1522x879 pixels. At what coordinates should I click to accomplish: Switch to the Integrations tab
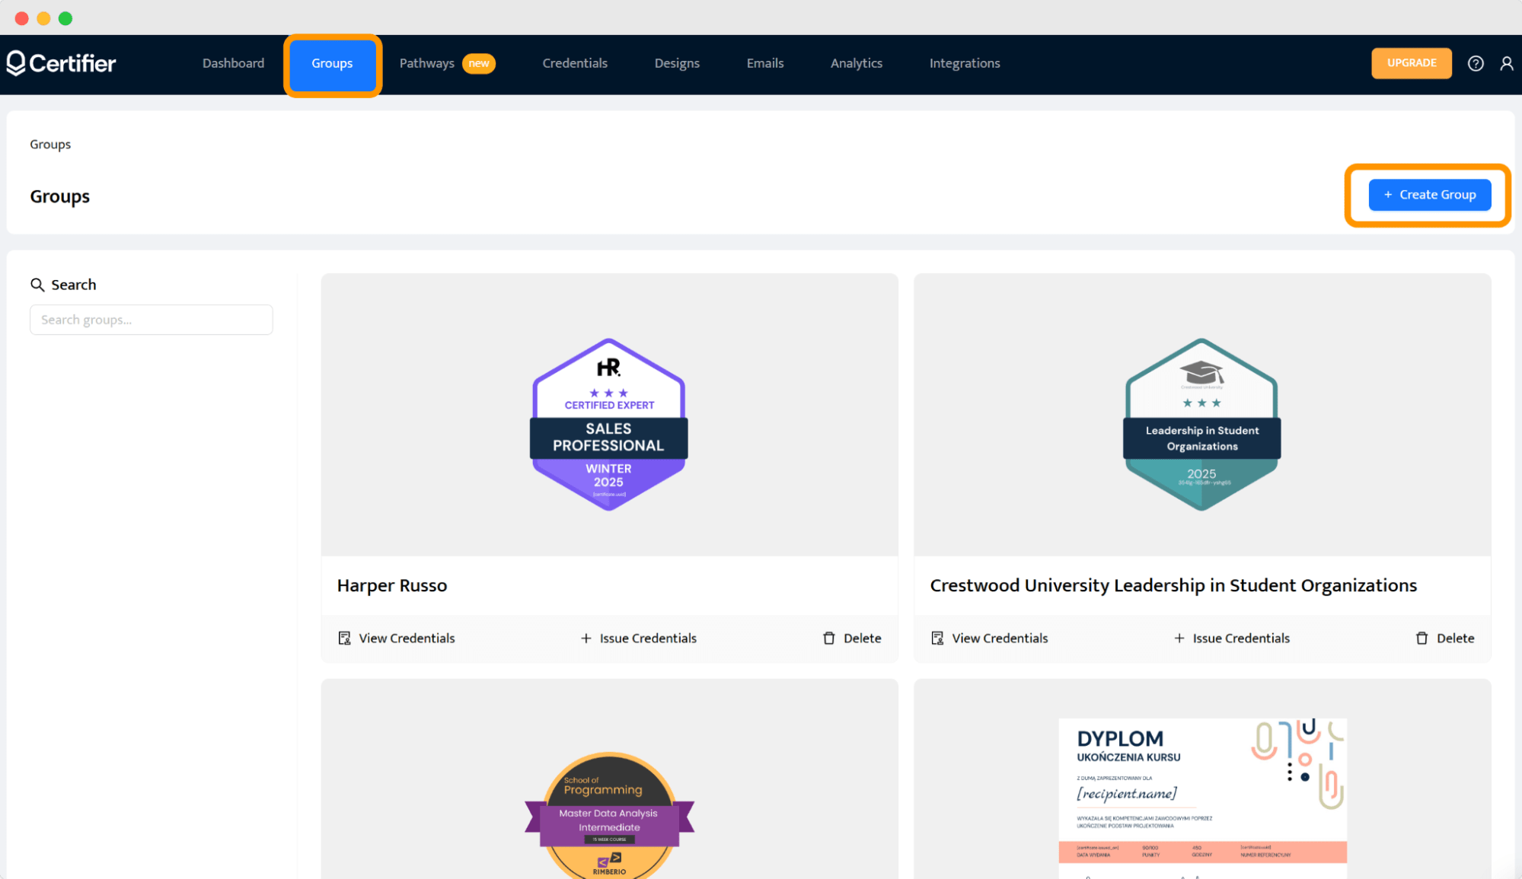coord(965,63)
